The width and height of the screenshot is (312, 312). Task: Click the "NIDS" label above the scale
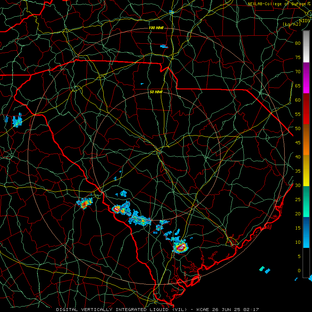tap(305, 21)
